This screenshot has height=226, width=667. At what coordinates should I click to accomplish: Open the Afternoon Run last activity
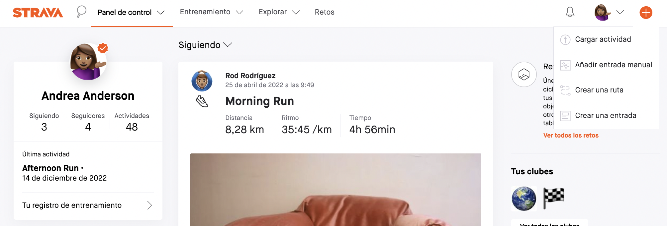(50, 168)
